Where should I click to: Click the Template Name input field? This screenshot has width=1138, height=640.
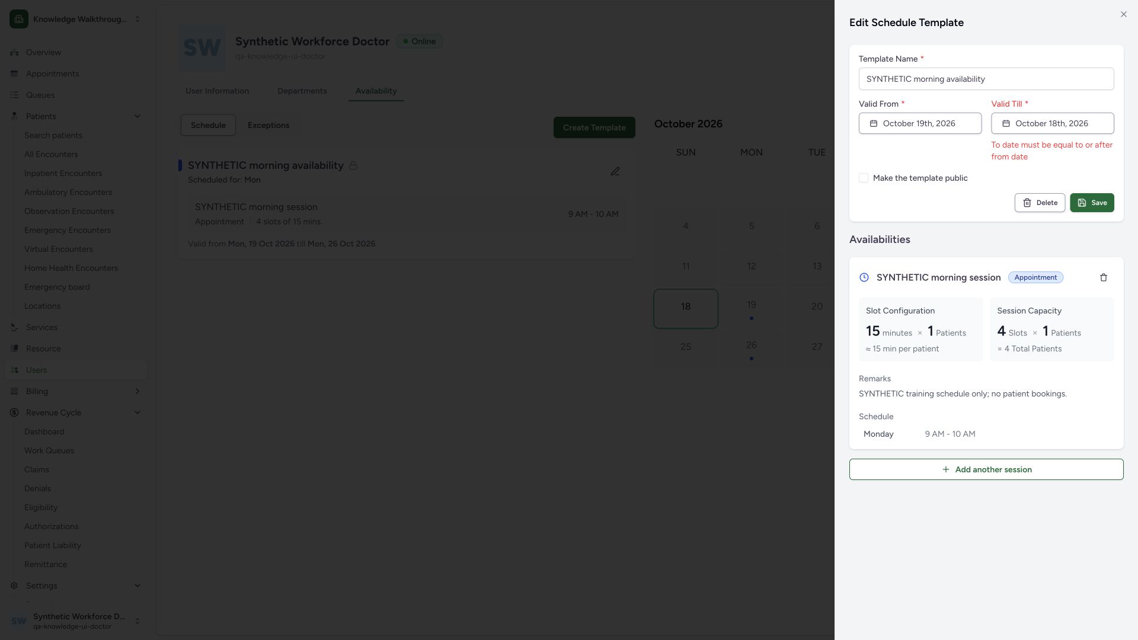point(986,79)
